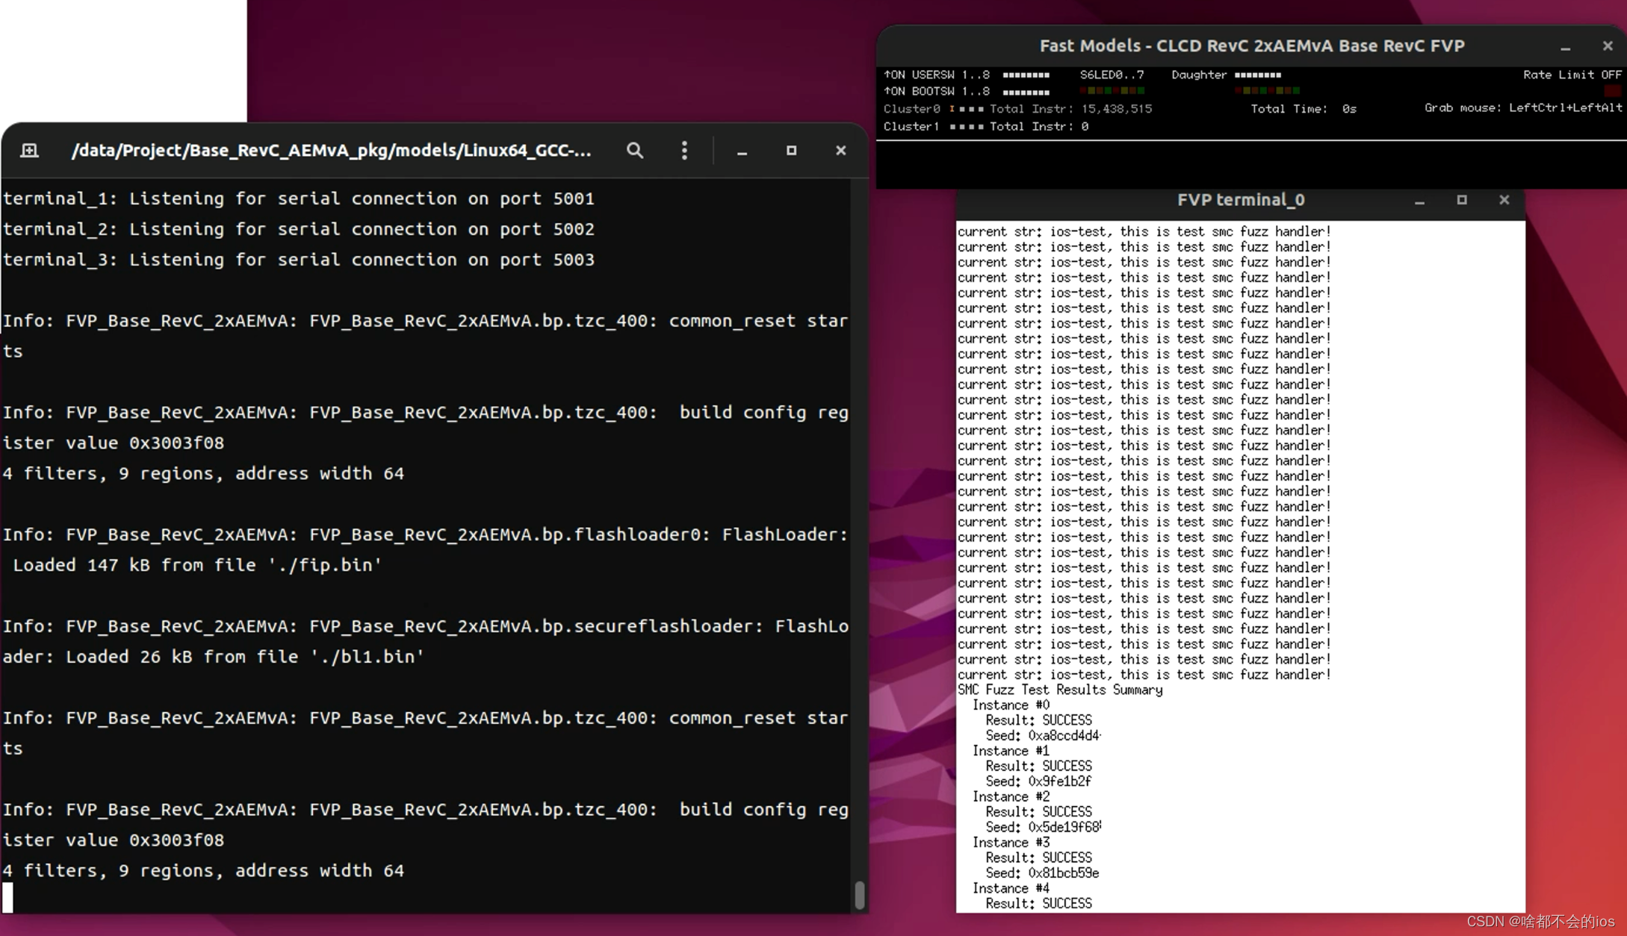Toggle the USERSW 1..8 DIP switches
The height and width of the screenshot is (936, 1627).
tap(1026, 75)
